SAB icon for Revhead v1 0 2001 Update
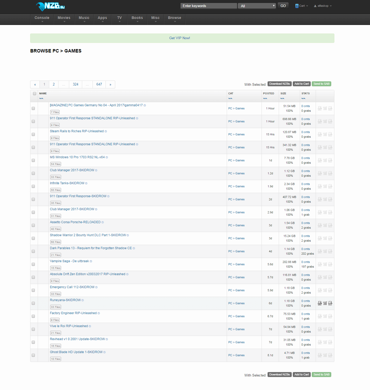 [x=330, y=342]
